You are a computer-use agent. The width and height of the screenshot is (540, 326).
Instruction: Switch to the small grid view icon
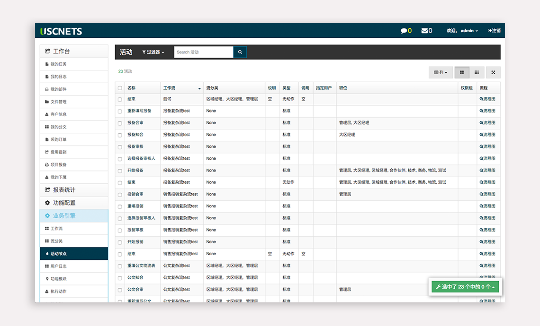click(477, 72)
